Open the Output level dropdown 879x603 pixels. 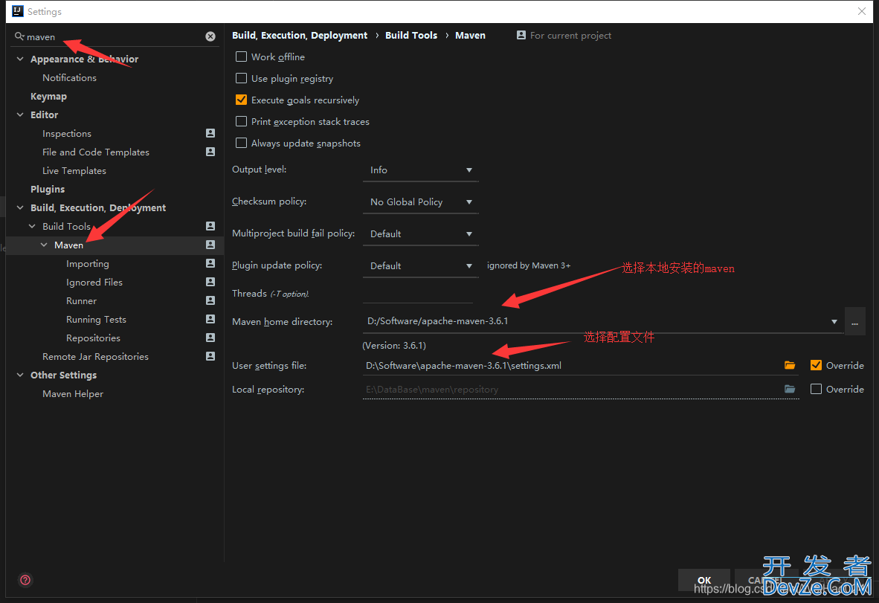click(420, 170)
